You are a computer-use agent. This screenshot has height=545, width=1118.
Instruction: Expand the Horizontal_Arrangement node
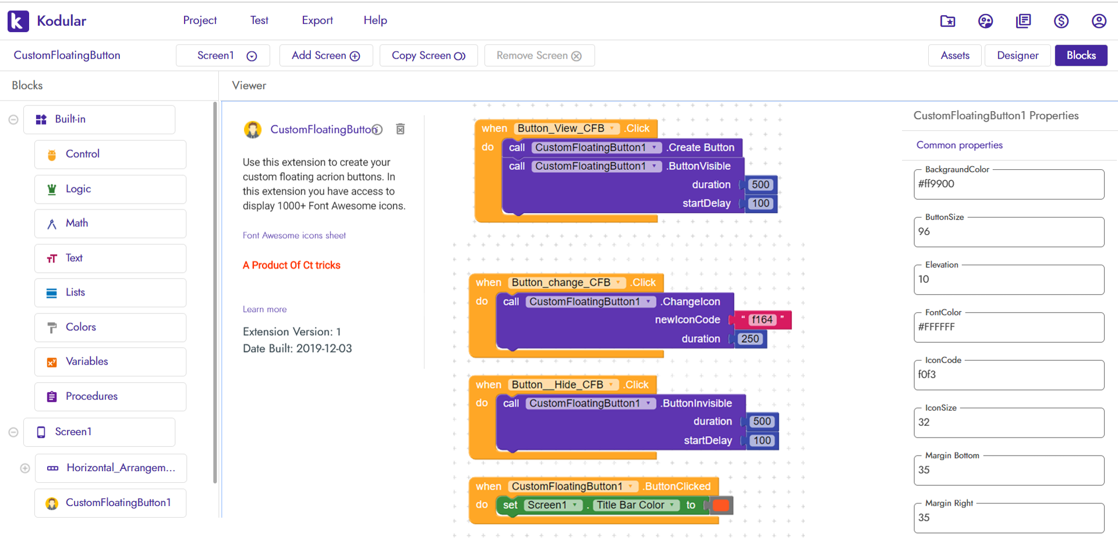pos(25,468)
